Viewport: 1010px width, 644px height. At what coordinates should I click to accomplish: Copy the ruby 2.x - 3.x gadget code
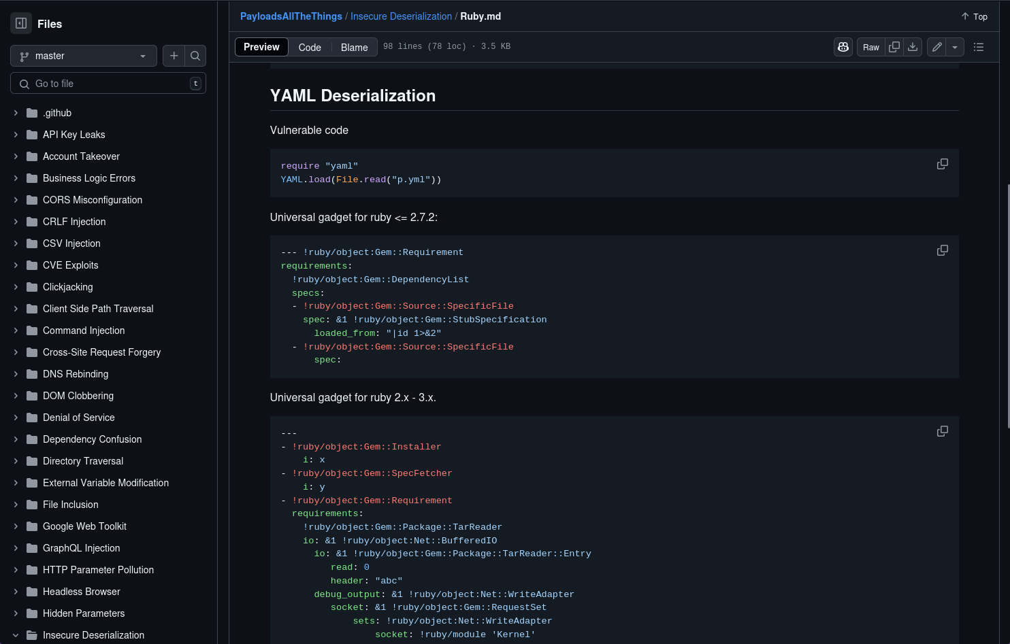(x=943, y=431)
